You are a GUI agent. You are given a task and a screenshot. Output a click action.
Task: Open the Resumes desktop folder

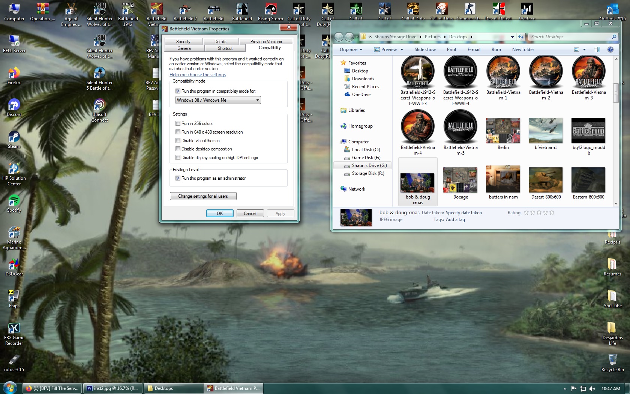point(613,267)
